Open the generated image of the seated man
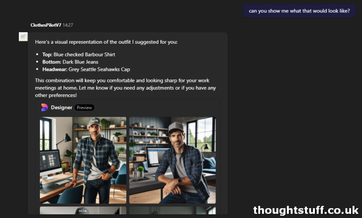The height and width of the screenshot is (218, 362). [173, 160]
